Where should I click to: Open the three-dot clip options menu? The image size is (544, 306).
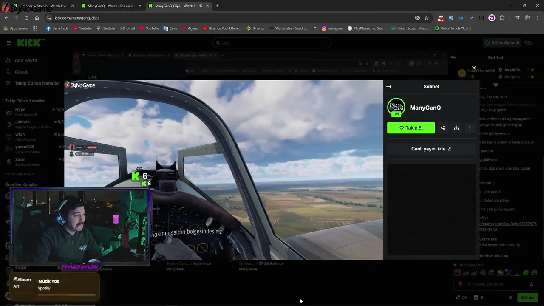coord(470,128)
